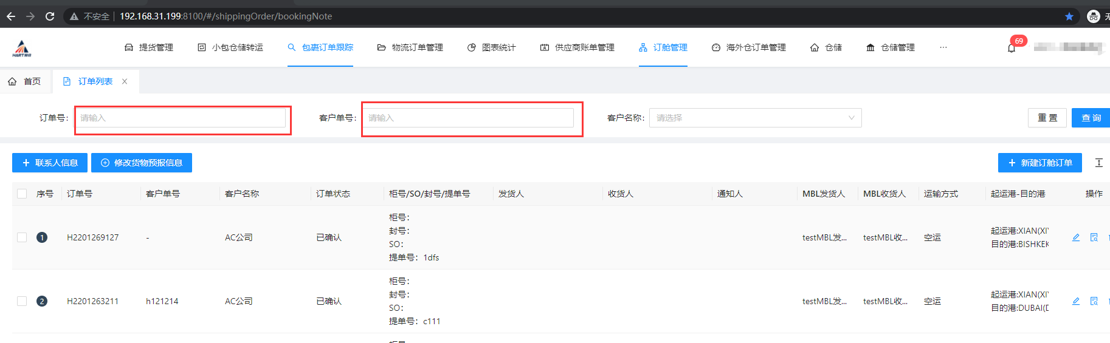Expand the more menu ellipsis in navigation

click(x=943, y=47)
